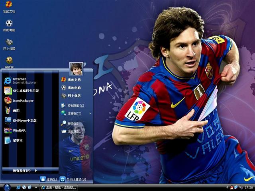
Task: Click the 注销(L) log off button
Action: tap(49, 179)
